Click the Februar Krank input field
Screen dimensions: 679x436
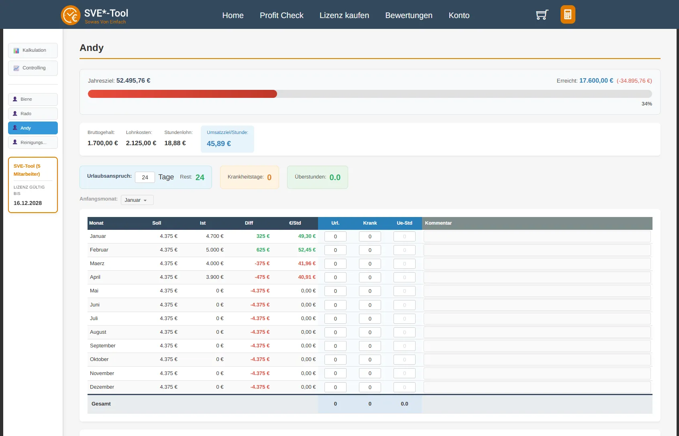point(370,250)
